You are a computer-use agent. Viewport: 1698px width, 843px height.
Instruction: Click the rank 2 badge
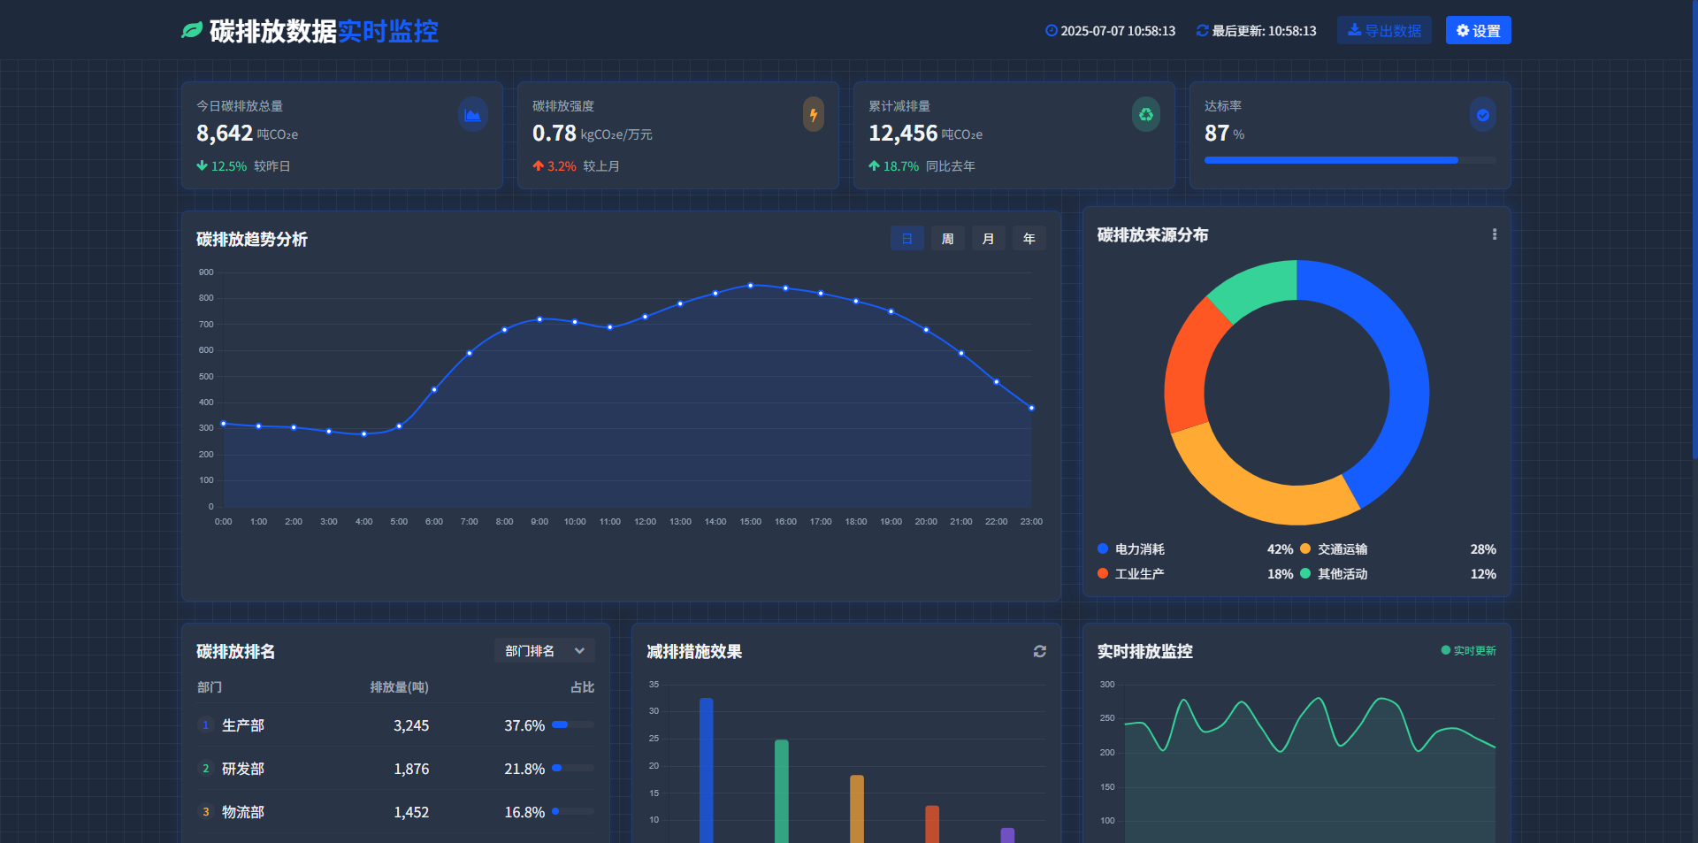click(x=206, y=769)
